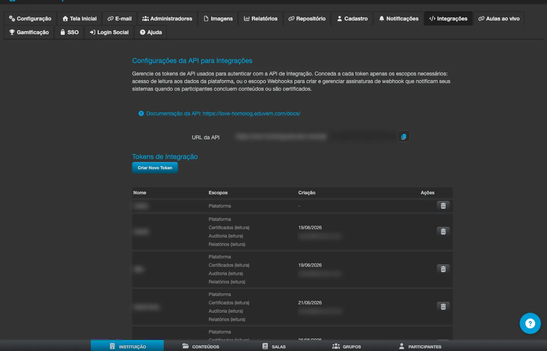Open Grupos in the bottom bar
The height and width of the screenshot is (351, 547).
[x=346, y=346]
